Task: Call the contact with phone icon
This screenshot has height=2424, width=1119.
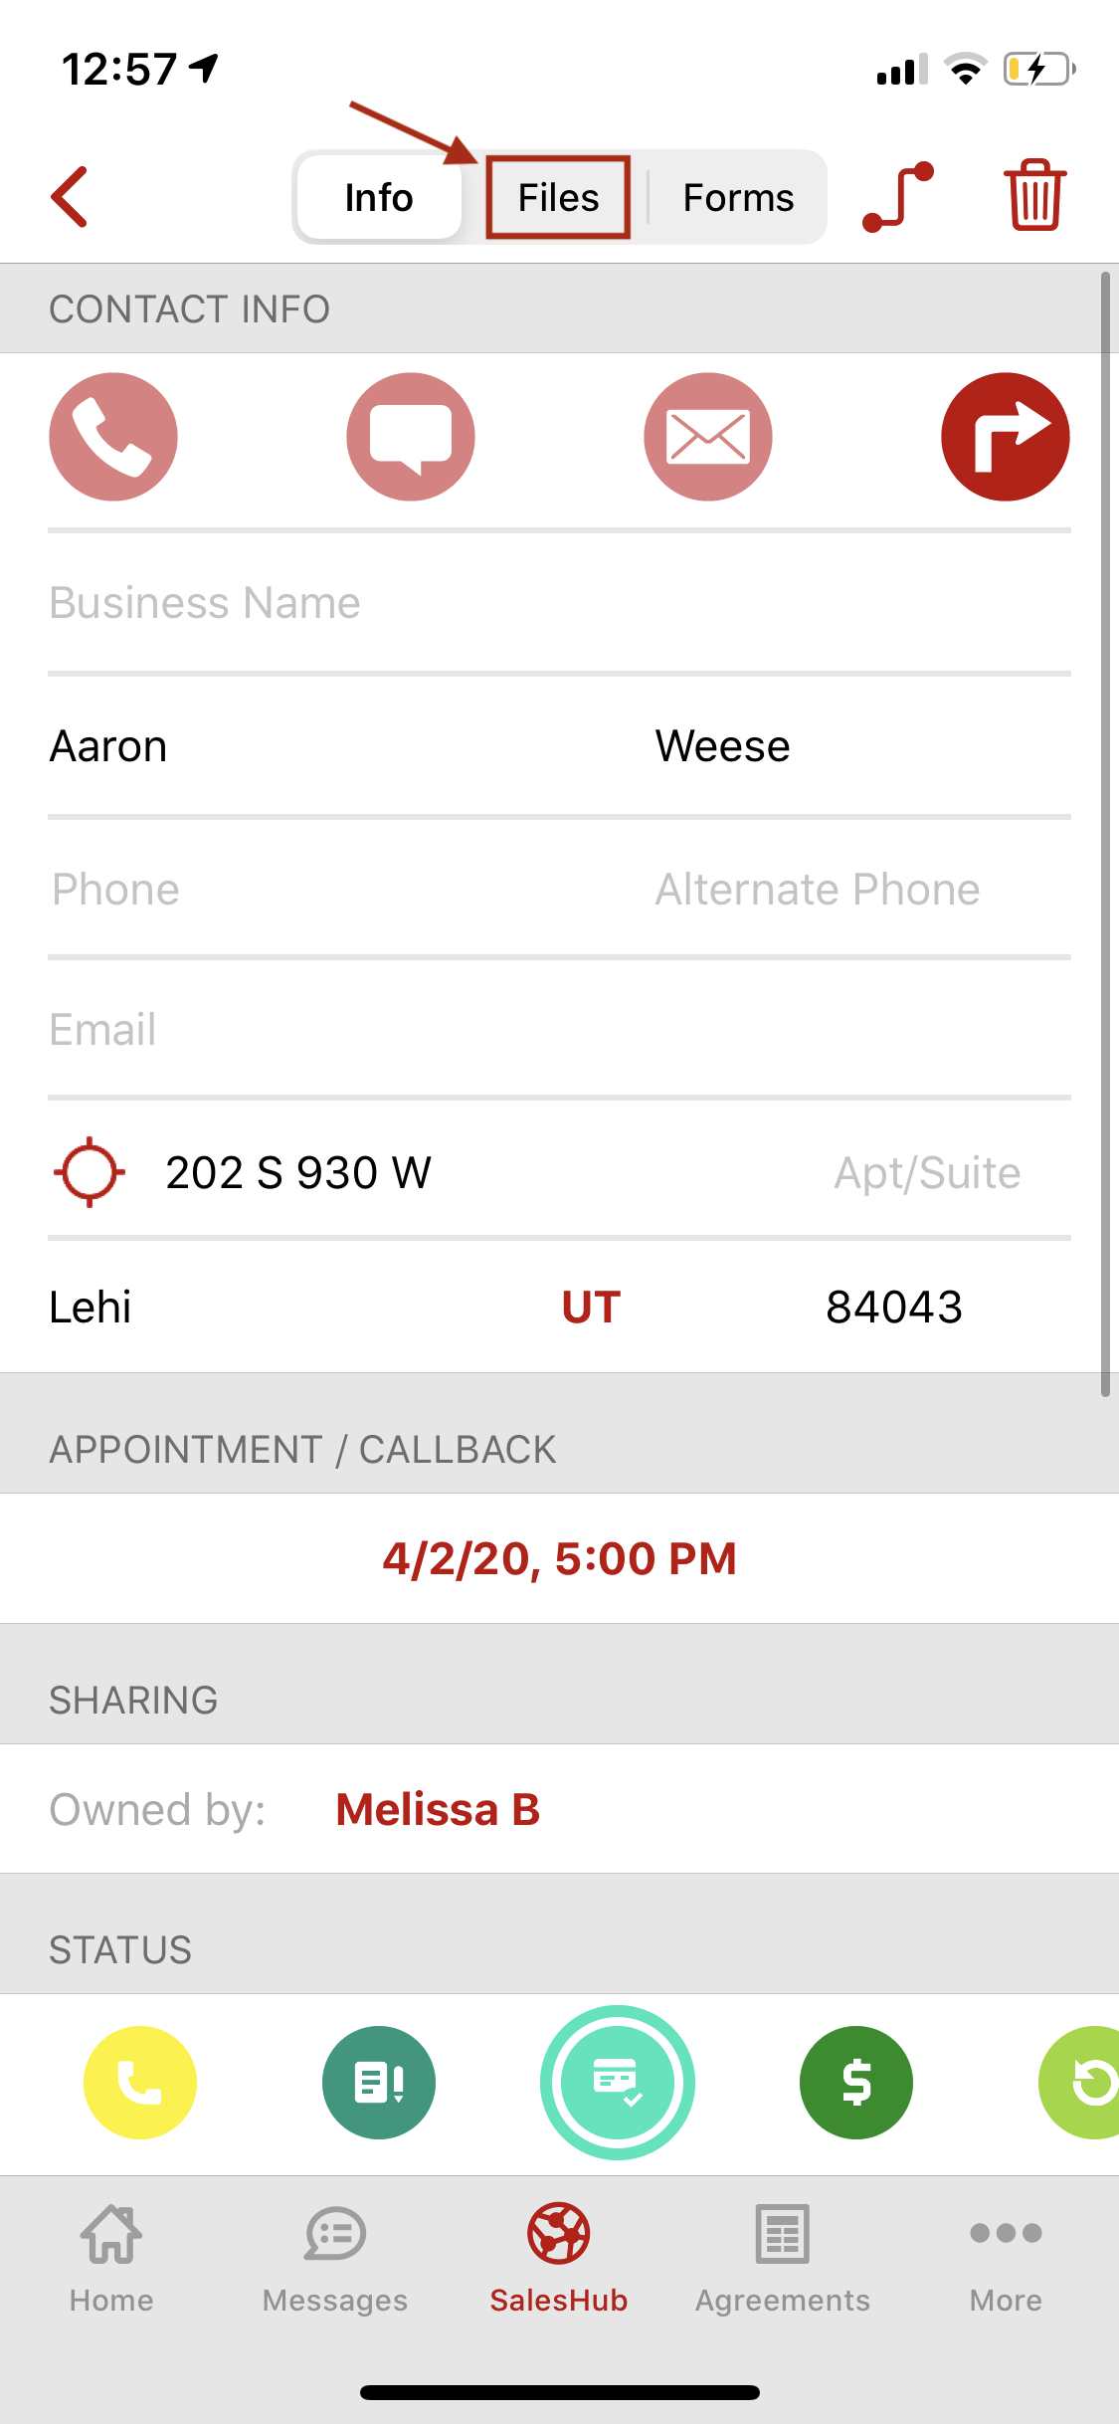Action: [x=113, y=437]
